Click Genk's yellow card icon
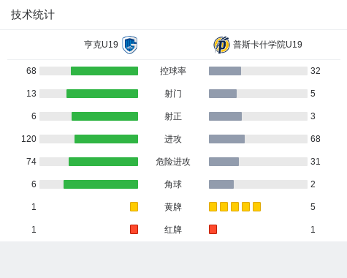The image size is (347, 278). point(134,206)
